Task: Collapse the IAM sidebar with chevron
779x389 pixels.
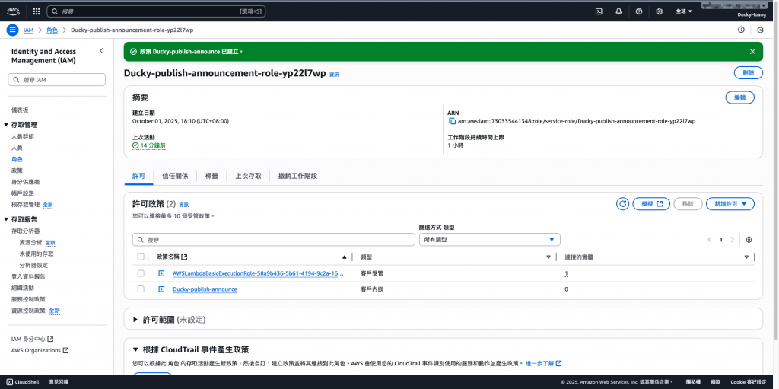Action: pos(101,51)
